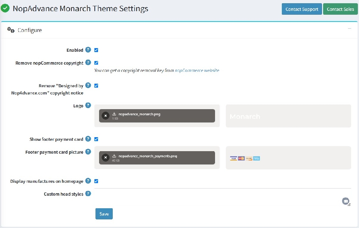Open the nopCommerce website link
This screenshot has width=359, height=228.
click(x=197, y=70)
